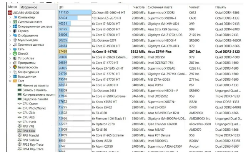Expand the Сервер node

[10, 31]
